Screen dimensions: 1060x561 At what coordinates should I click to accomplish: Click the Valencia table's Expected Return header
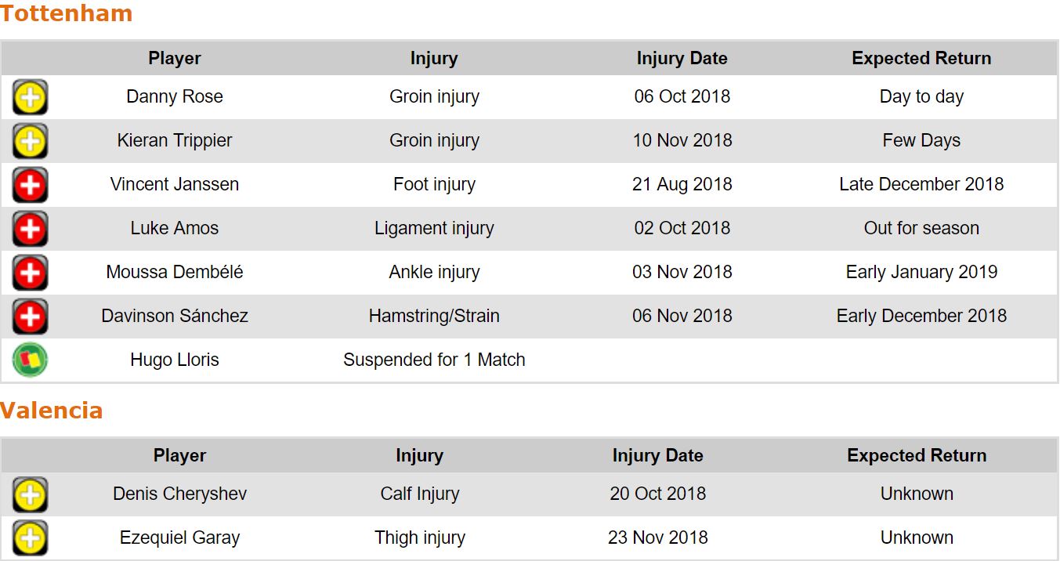917,456
